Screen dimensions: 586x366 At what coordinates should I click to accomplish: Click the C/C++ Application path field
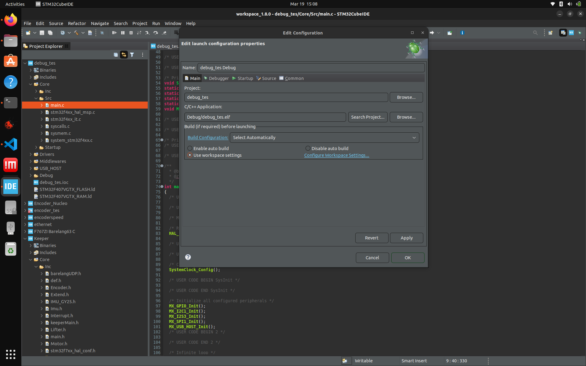coord(265,117)
